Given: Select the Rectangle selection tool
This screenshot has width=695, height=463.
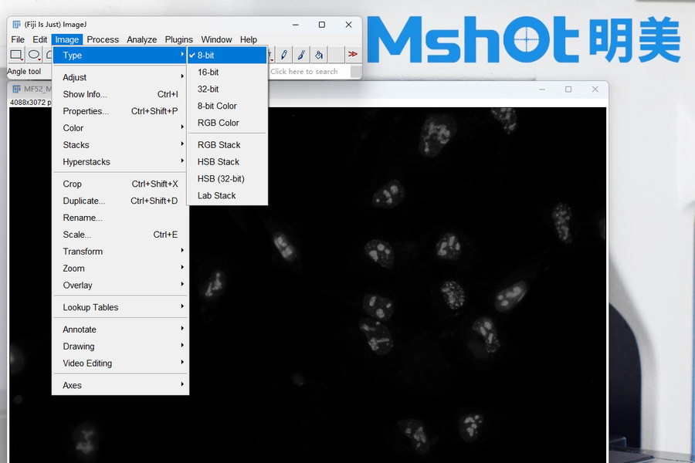Looking at the screenshot, I should 16,55.
